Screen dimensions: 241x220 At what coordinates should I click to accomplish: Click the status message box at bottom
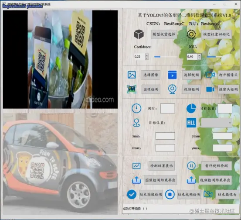pos(181,209)
